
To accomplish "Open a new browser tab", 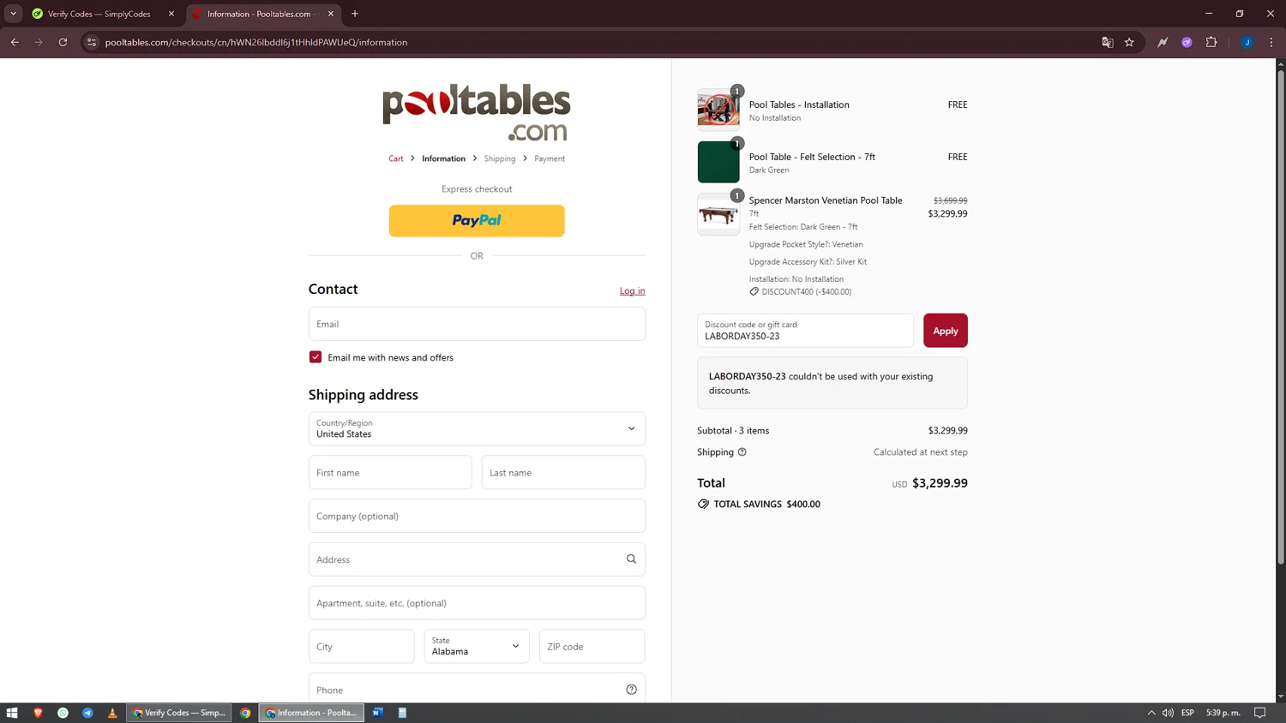I will pyautogui.click(x=355, y=14).
